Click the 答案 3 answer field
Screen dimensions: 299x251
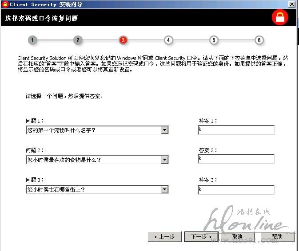[236, 189]
